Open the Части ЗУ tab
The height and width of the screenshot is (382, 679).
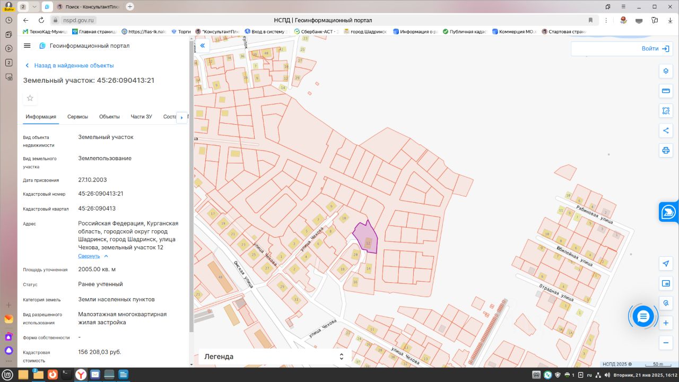click(x=141, y=117)
